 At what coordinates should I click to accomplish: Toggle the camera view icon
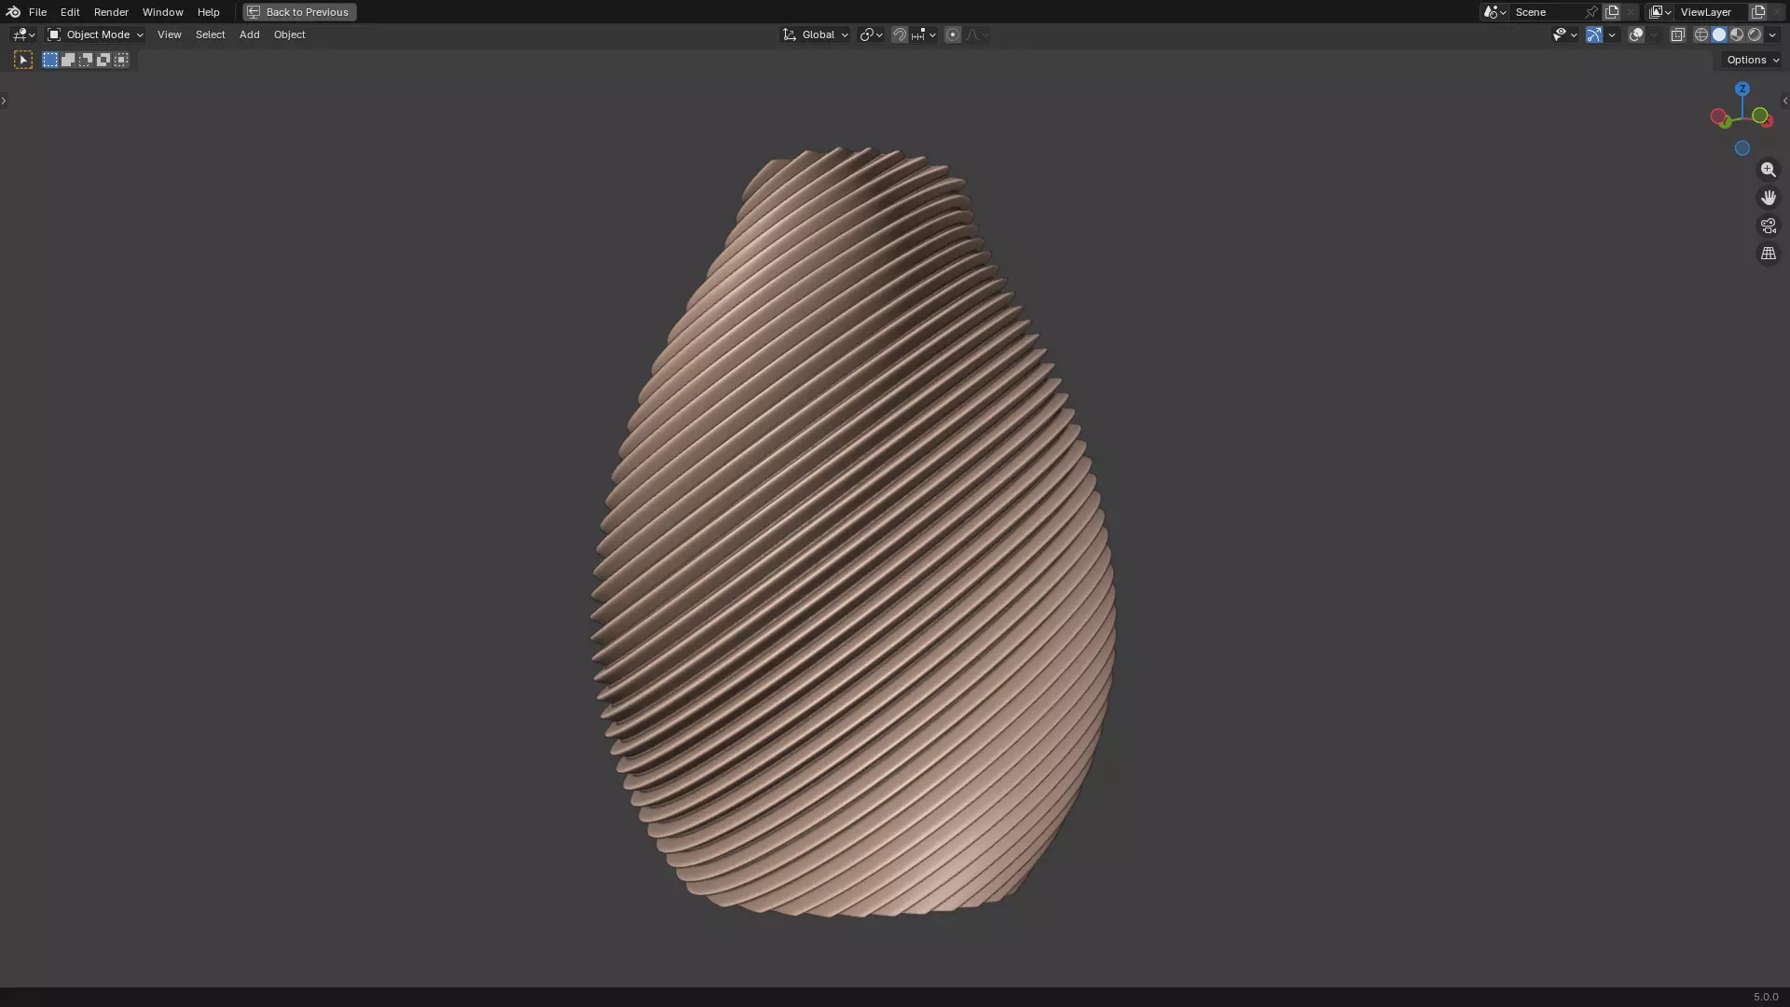(x=1768, y=226)
